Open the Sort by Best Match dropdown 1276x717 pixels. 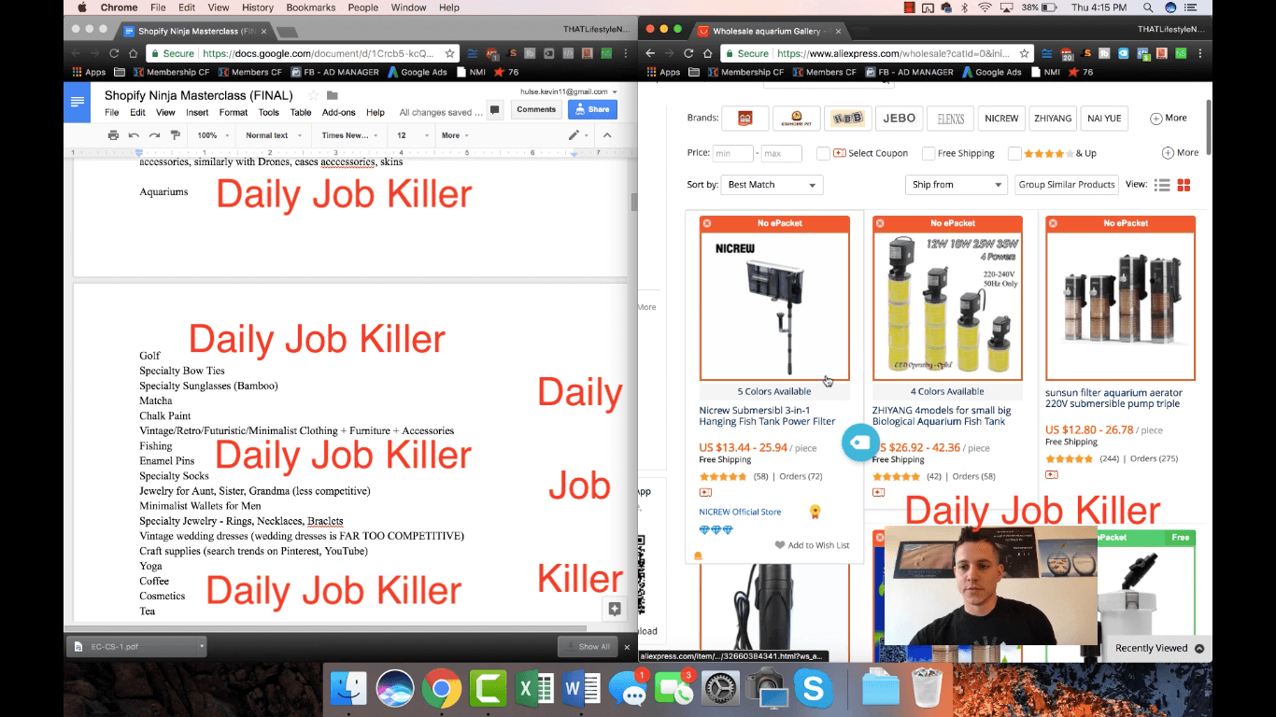(772, 185)
